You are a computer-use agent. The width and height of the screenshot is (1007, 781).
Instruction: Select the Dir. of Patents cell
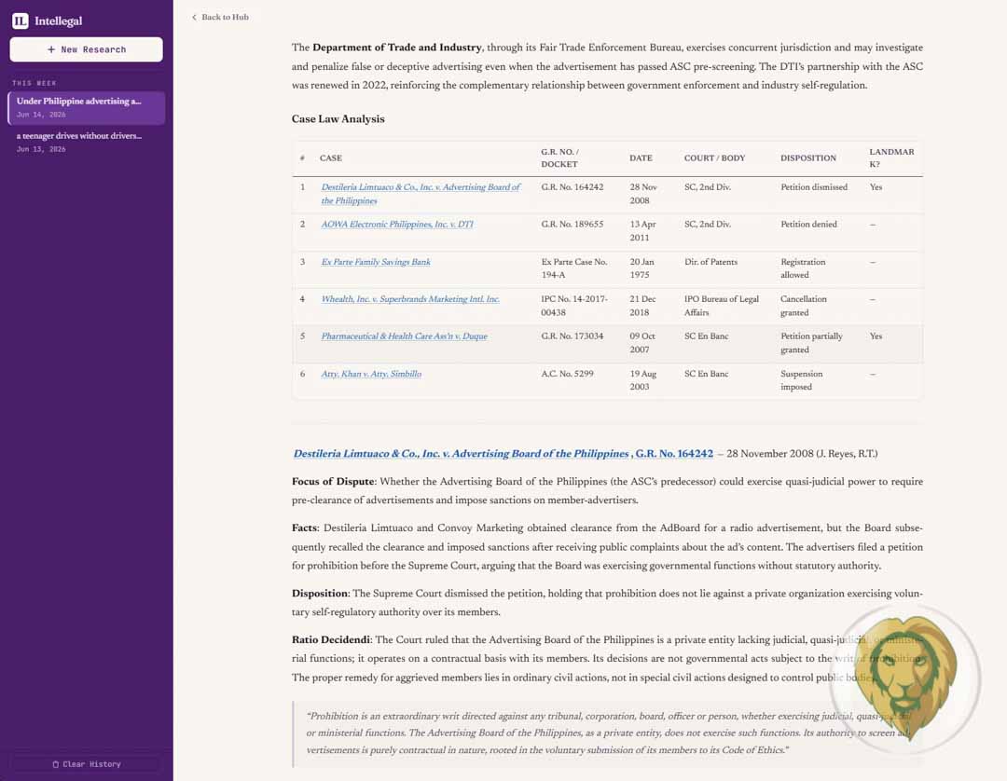coord(710,262)
